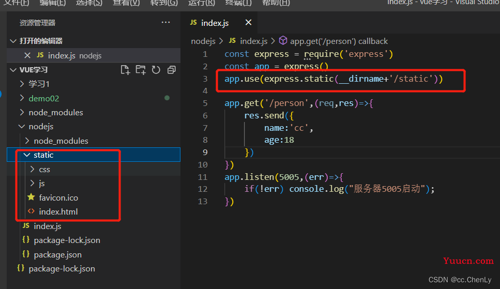The image size is (500, 289).
Task: Click the word 'require' on line 1
Action: coord(321,54)
